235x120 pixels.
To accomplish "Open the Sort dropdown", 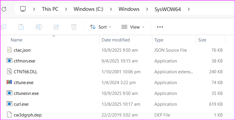I will [x=100, y=27].
